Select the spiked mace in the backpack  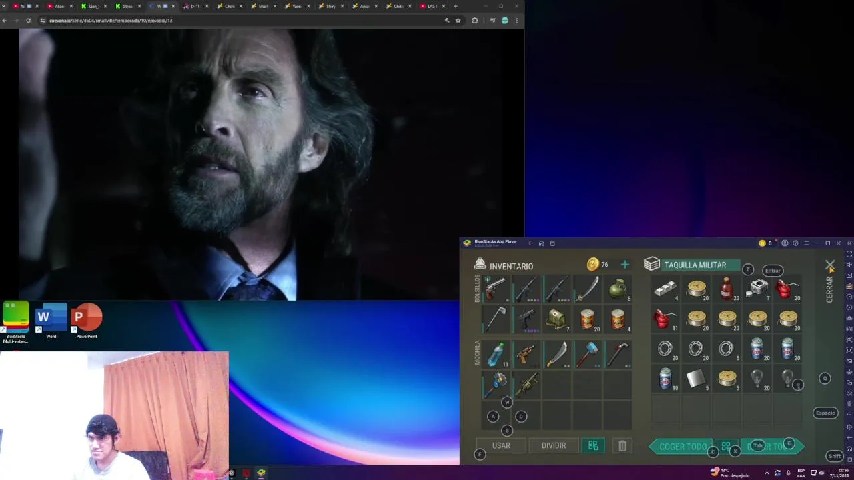[496, 385]
